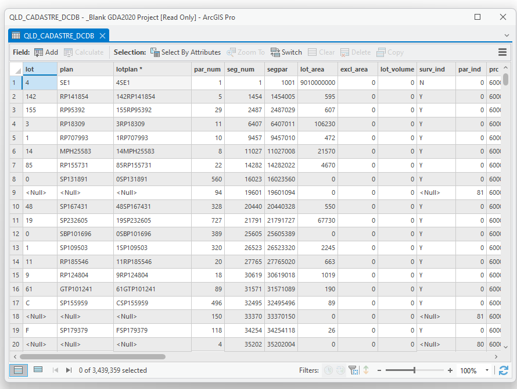The width and height of the screenshot is (517, 389).
Task: Toggle filter by extent button
Action: tap(353, 370)
